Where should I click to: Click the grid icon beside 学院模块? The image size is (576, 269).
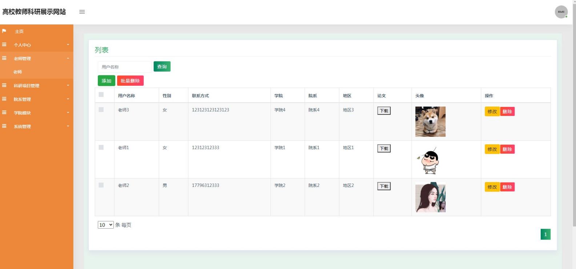pos(4,113)
